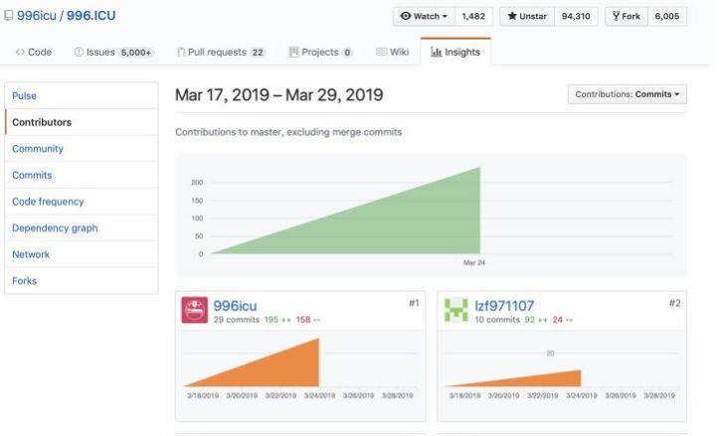Click the repository book icon beside 996icu
This screenshot has height=436, width=723.
8,16
